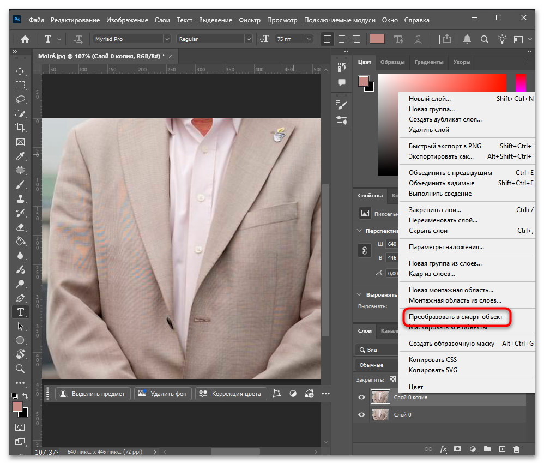Click the share document icon

coord(447,39)
